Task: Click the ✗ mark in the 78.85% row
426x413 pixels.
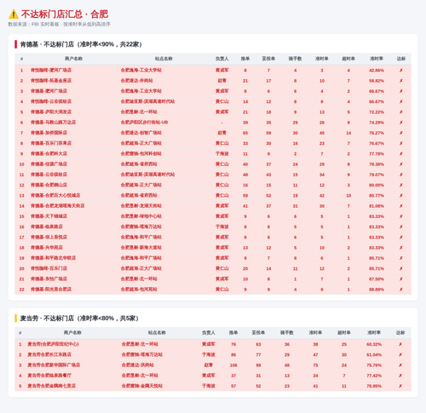Action: [x=400, y=386]
